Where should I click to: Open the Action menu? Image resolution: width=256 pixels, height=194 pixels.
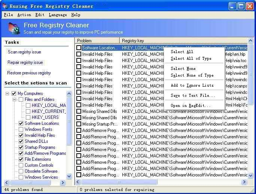(x=24, y=15)
